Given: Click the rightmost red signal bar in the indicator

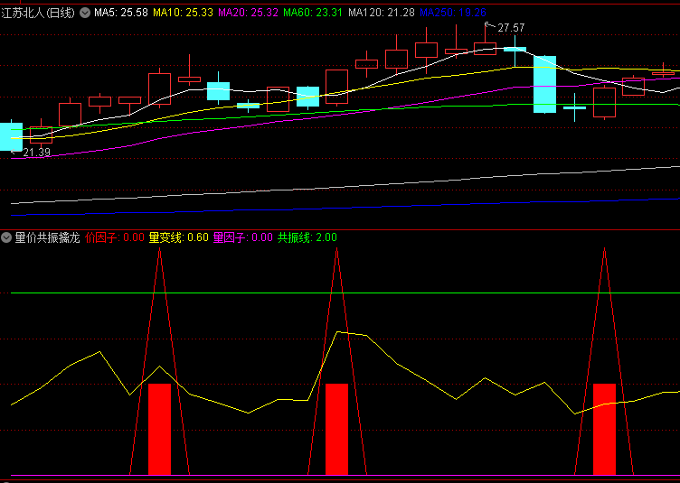Looking at the screenshot, I should (x=605, y=429).
